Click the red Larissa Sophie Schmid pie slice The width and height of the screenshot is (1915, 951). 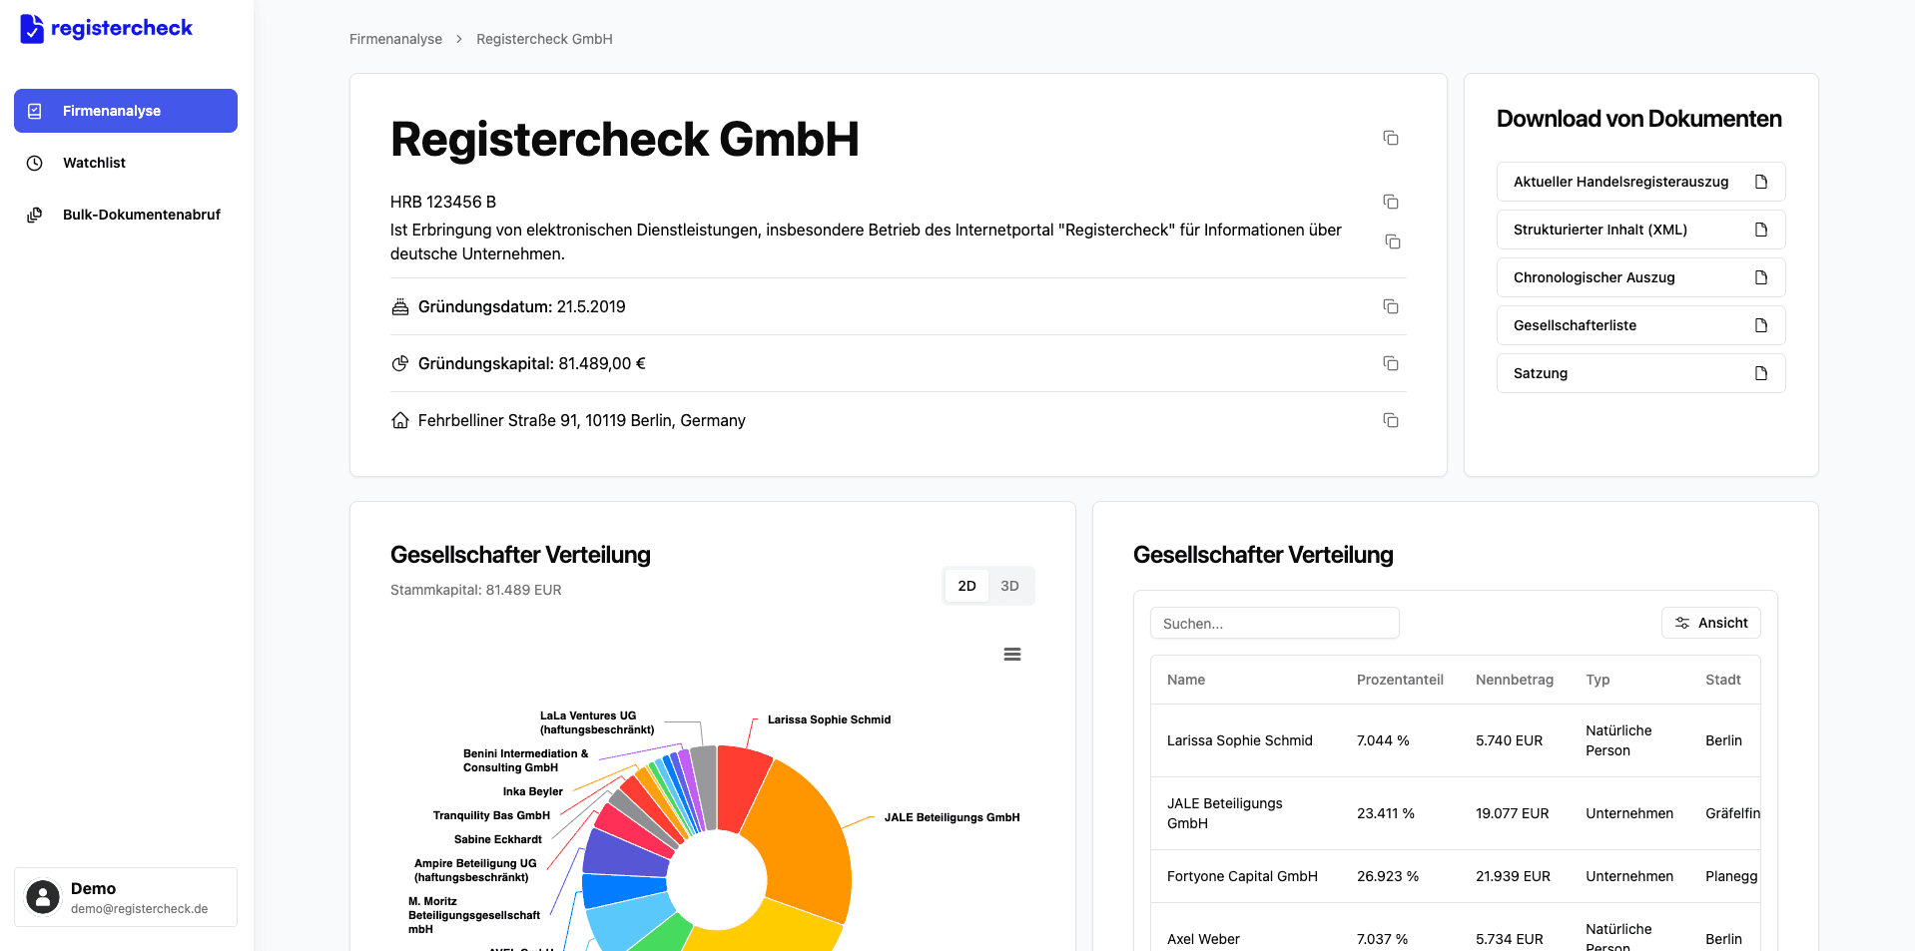[x=740, y=787]
